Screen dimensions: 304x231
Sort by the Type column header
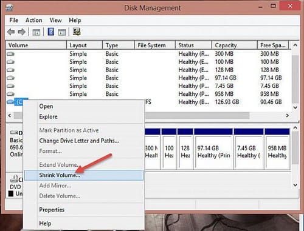pos(119,45)
